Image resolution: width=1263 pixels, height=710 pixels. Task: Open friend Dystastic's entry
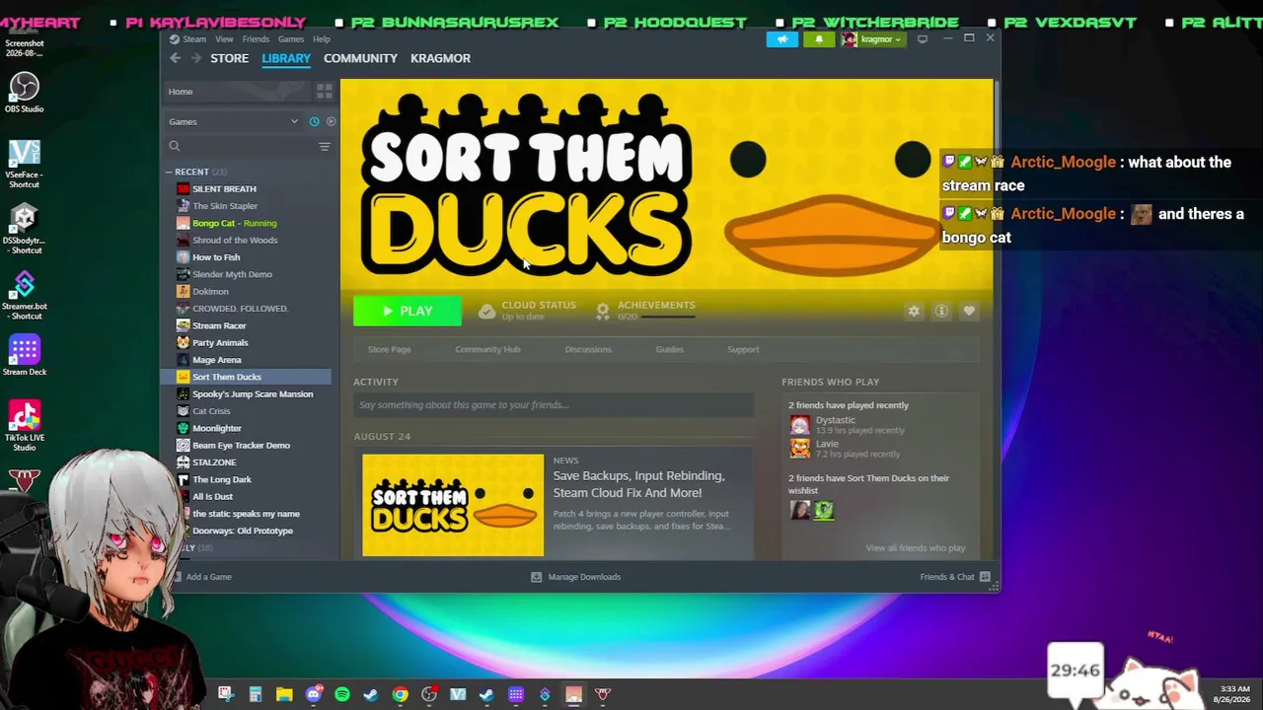pyautogui.click(x=847, y=425)
